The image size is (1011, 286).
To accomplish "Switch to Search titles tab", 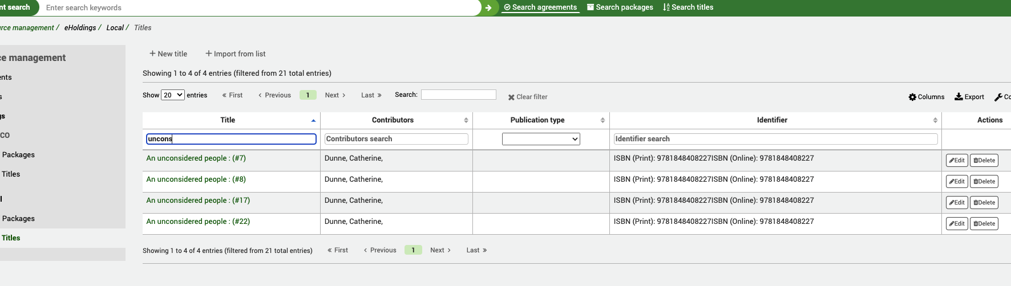I will 688,7.
